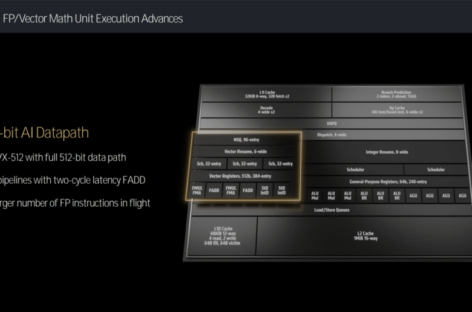This screenshot has height=312, width=472.
Task: Click the "Decode 4-wide x2" block
Action: 266,110
